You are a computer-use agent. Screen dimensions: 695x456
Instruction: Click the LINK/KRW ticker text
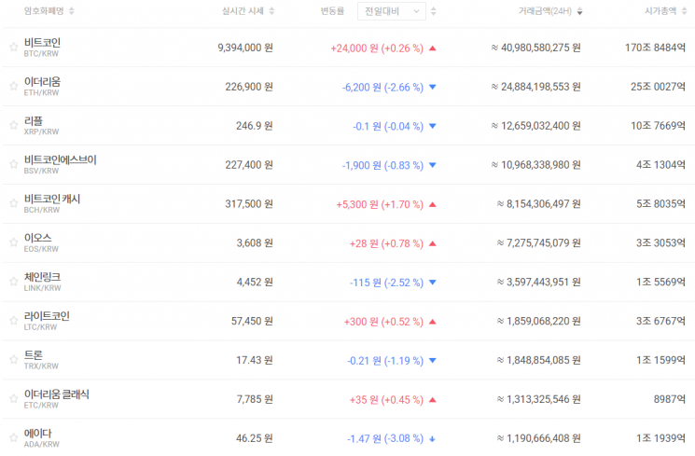click(x=43, y=288)
